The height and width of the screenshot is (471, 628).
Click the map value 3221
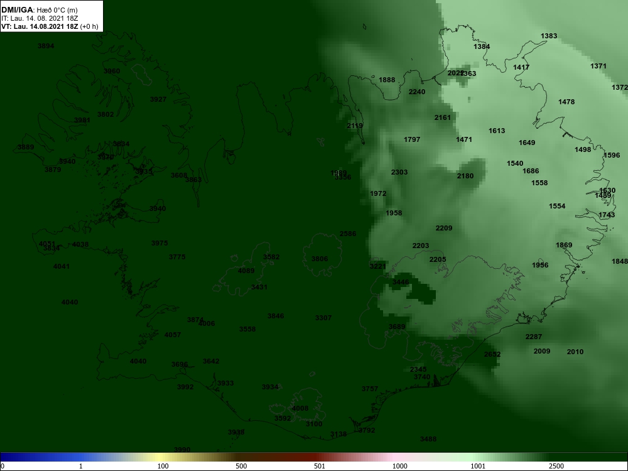pos(377,266)
